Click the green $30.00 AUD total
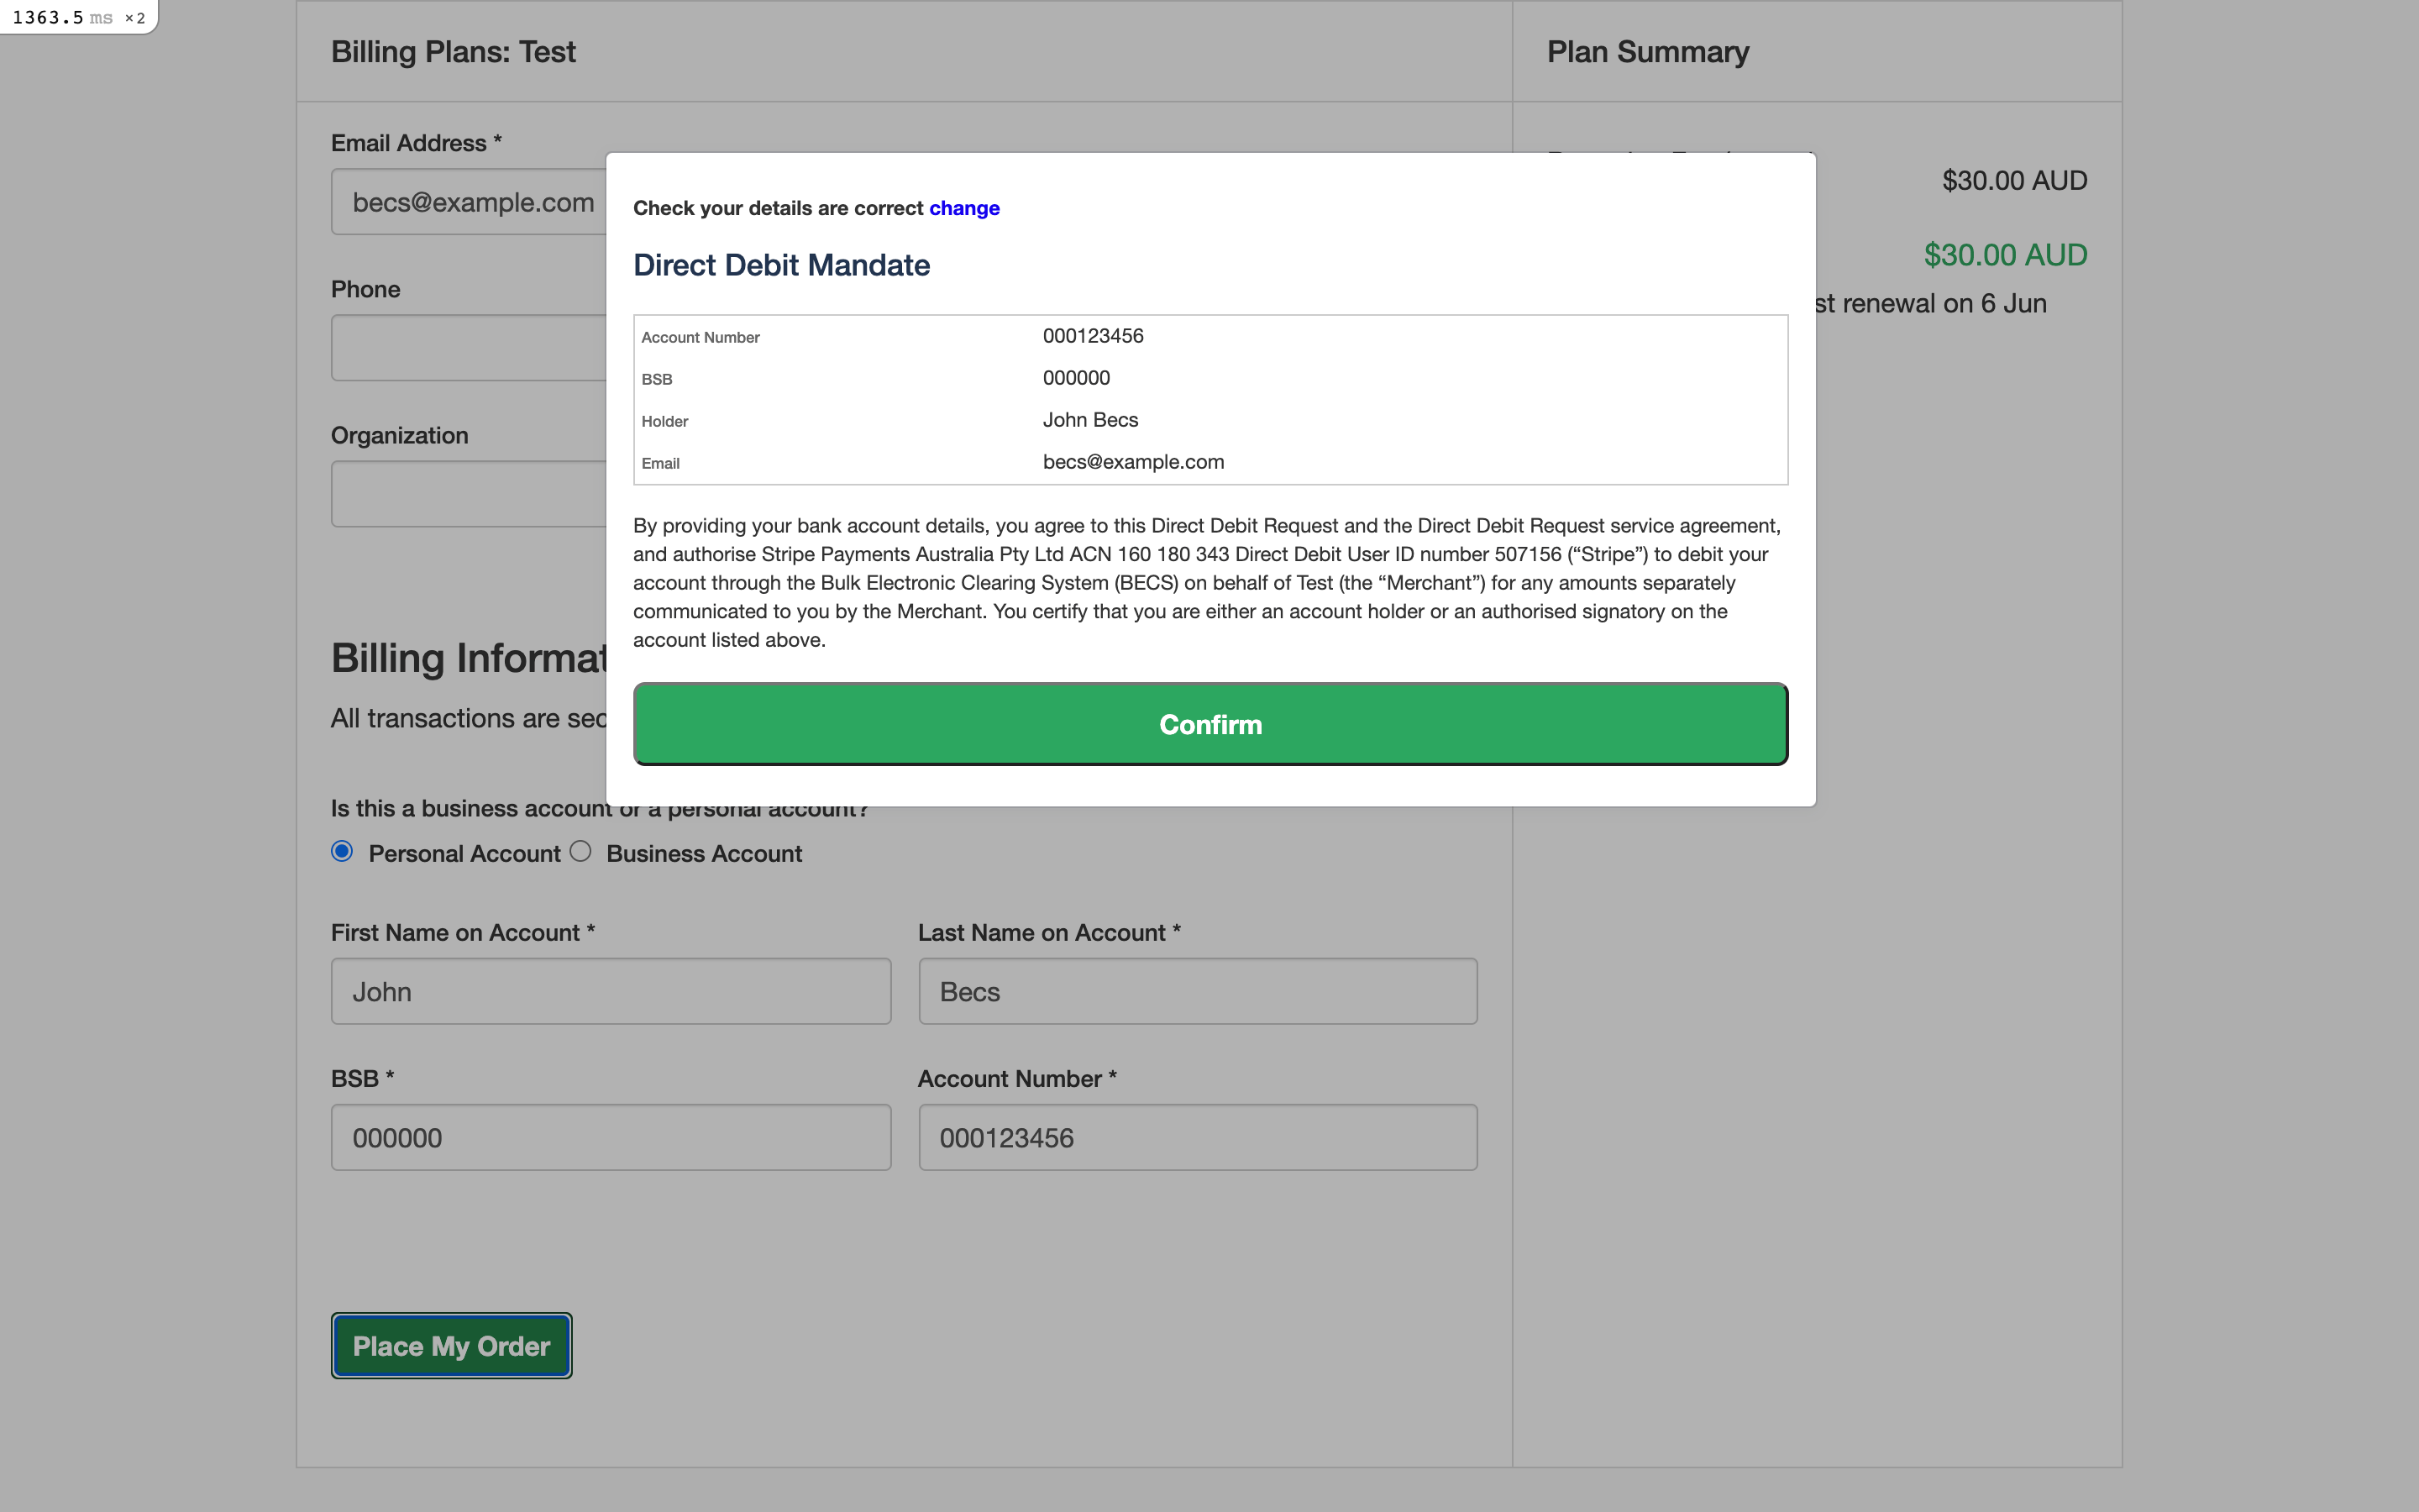This screenshot has width=2419, height=1512. click(x=2004, y=255)
